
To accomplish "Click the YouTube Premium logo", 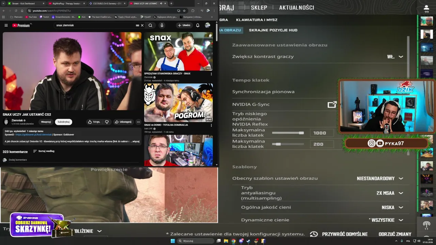I will click(22, 25).
